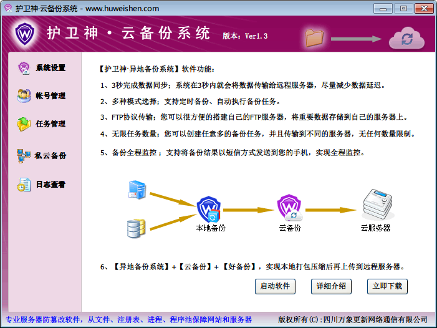437x328 pixels.
Task: Click the blue server computer icon in diagram
Action: pos(137,188)
